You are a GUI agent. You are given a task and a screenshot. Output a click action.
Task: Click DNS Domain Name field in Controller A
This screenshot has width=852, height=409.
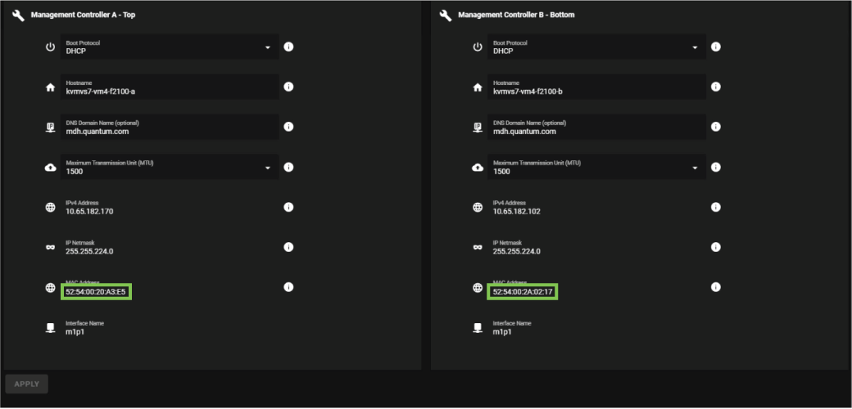(170, 128)
